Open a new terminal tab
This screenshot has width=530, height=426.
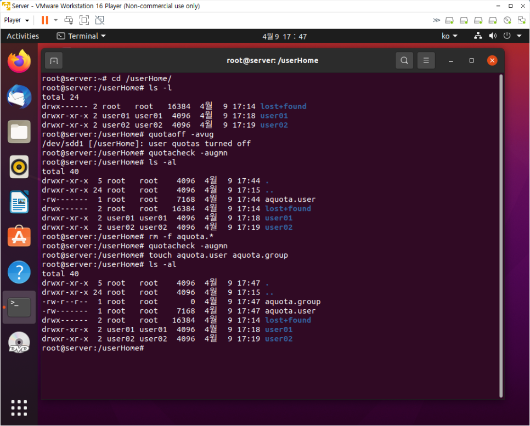[54, 60]
